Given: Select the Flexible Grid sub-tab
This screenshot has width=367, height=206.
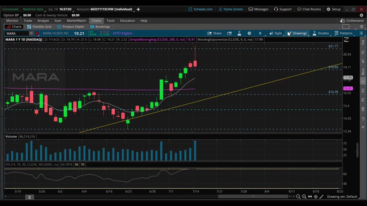Looking at the screenshot, I should (39, 27).
